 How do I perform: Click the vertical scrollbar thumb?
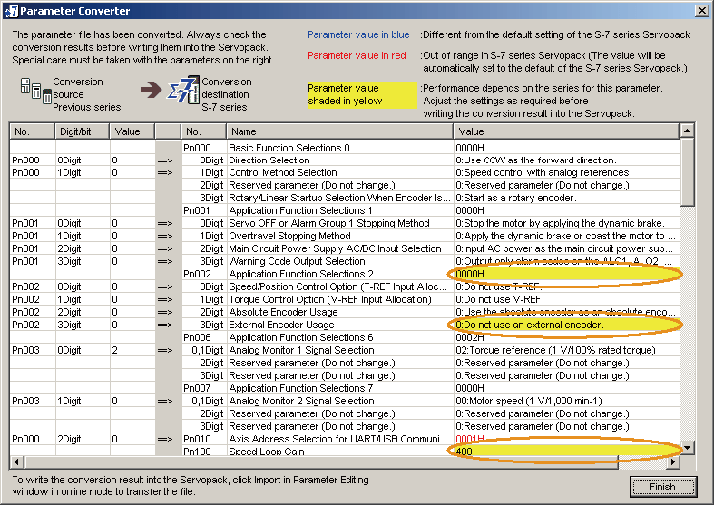(688, 172)
